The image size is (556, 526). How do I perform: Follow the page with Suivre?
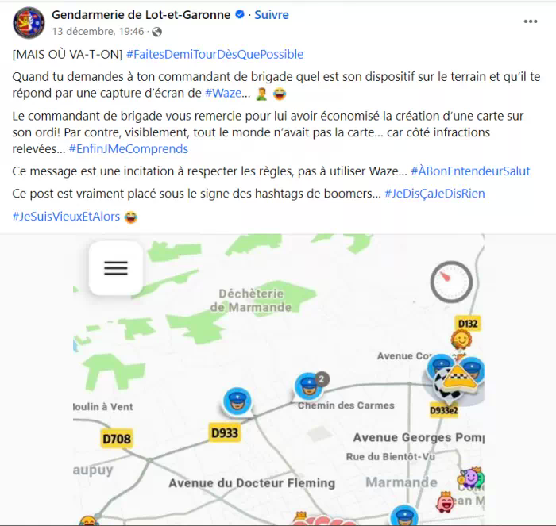pyautogui.click(x=272, y=15)
